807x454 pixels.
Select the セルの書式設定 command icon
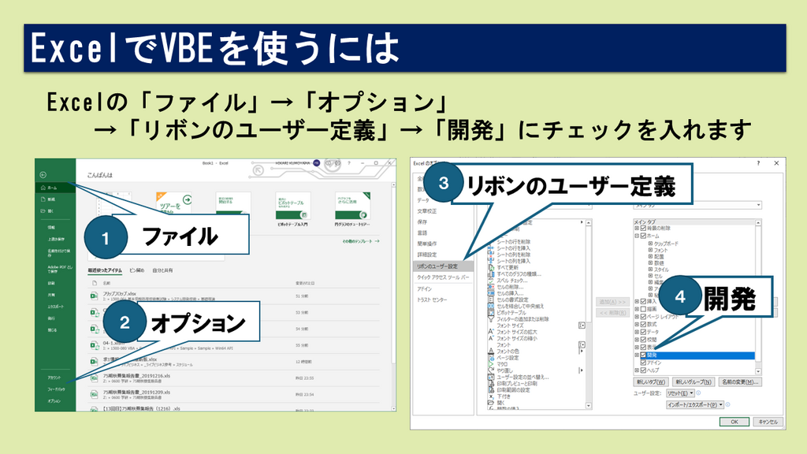(491, 300)
